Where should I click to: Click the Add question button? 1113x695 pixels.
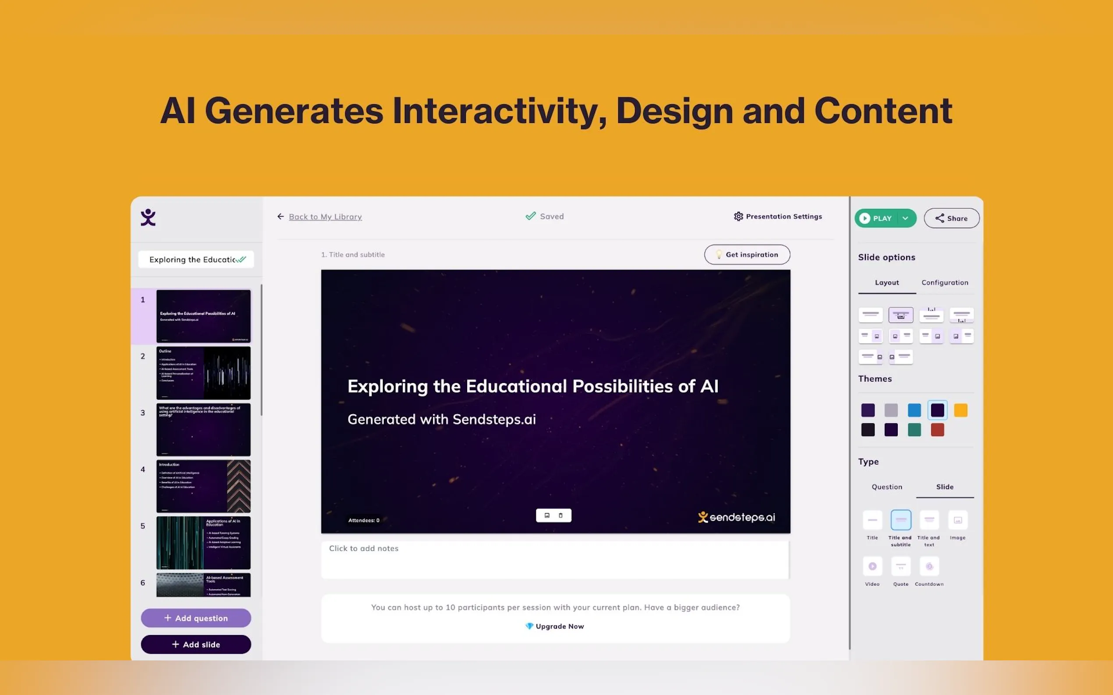coord(196,618)
